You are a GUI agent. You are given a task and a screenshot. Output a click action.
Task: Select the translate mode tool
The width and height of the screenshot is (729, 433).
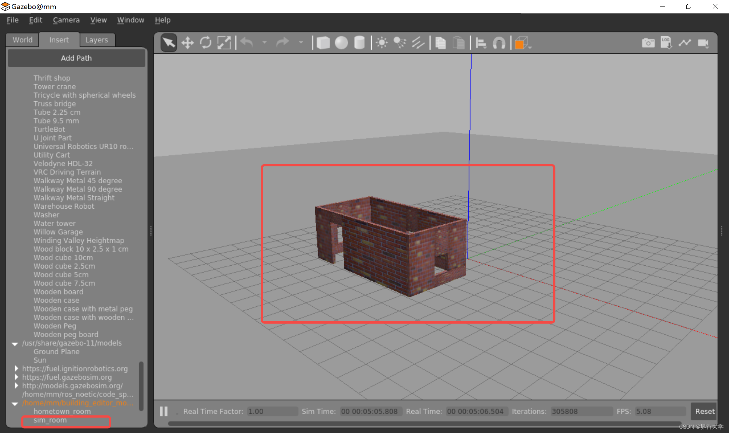[x=187, y=43]
